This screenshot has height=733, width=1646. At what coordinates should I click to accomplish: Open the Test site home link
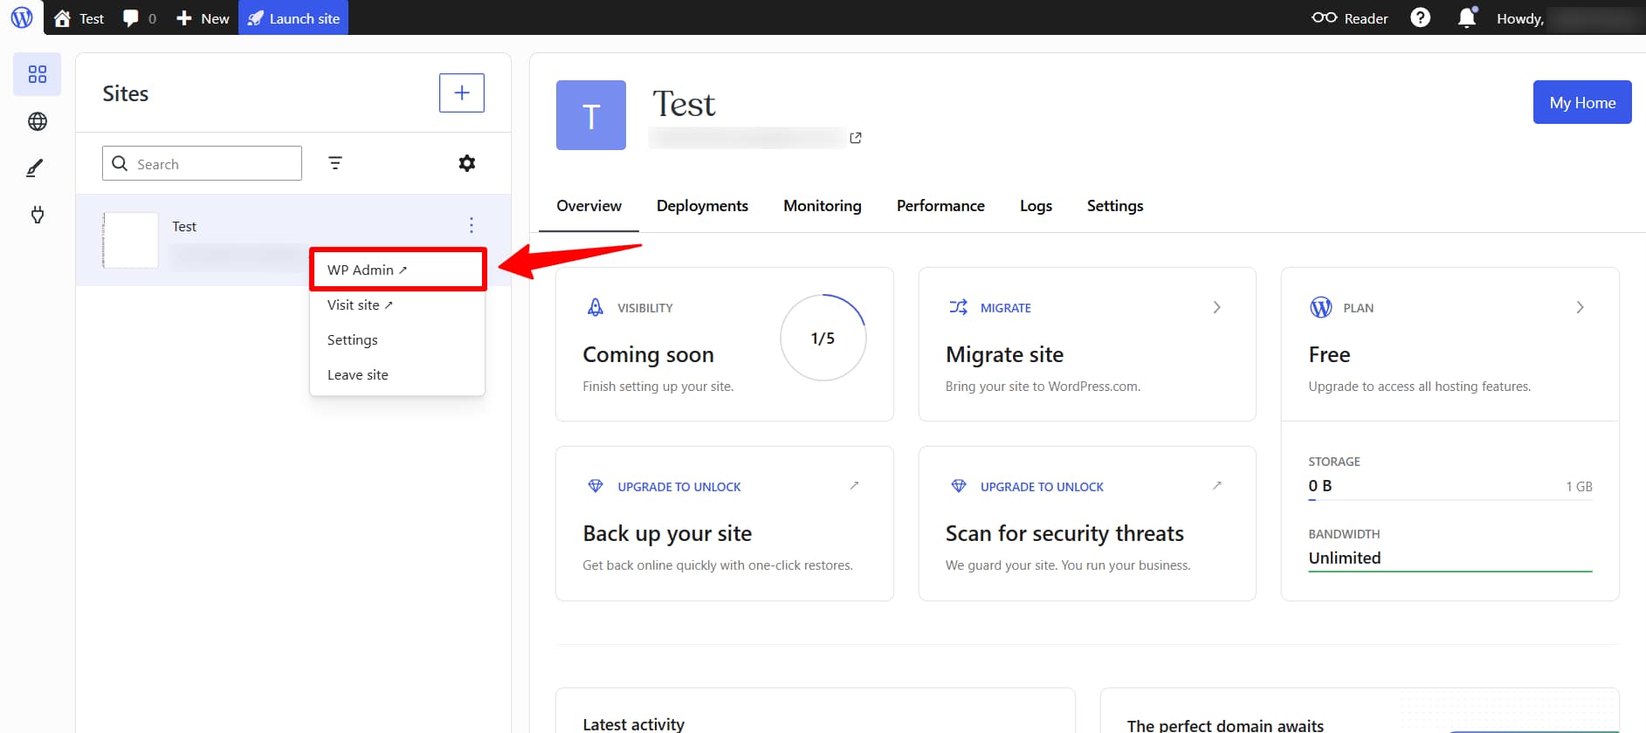click(x=79, y=18)
